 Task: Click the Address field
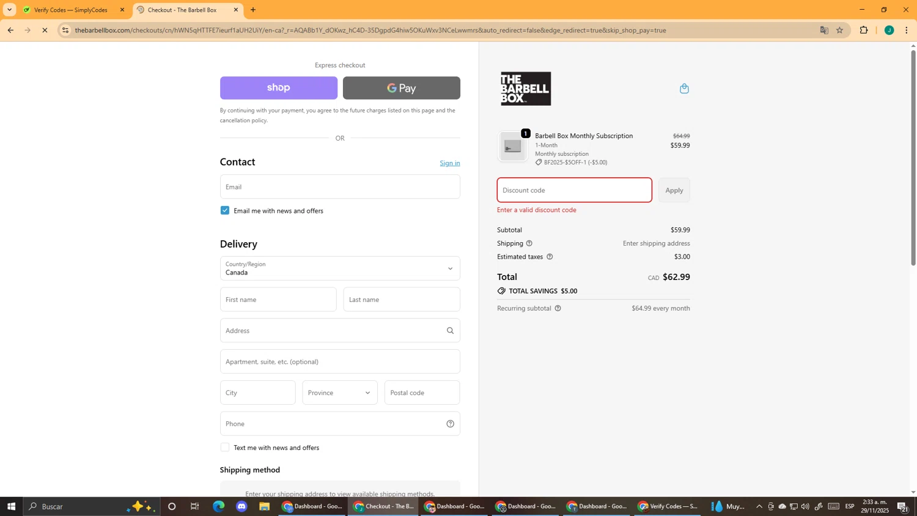coord(340,331)
